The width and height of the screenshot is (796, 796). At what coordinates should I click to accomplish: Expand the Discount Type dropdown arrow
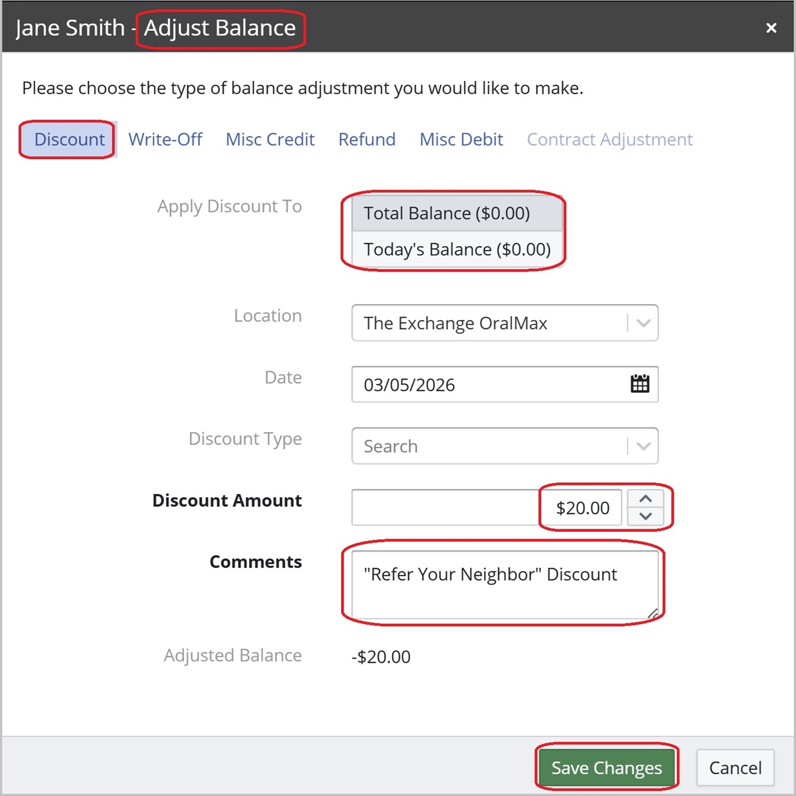point(643,446)
